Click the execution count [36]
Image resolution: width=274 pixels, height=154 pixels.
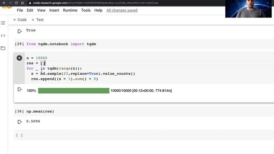pyautogui.click(x=19, y=111)
